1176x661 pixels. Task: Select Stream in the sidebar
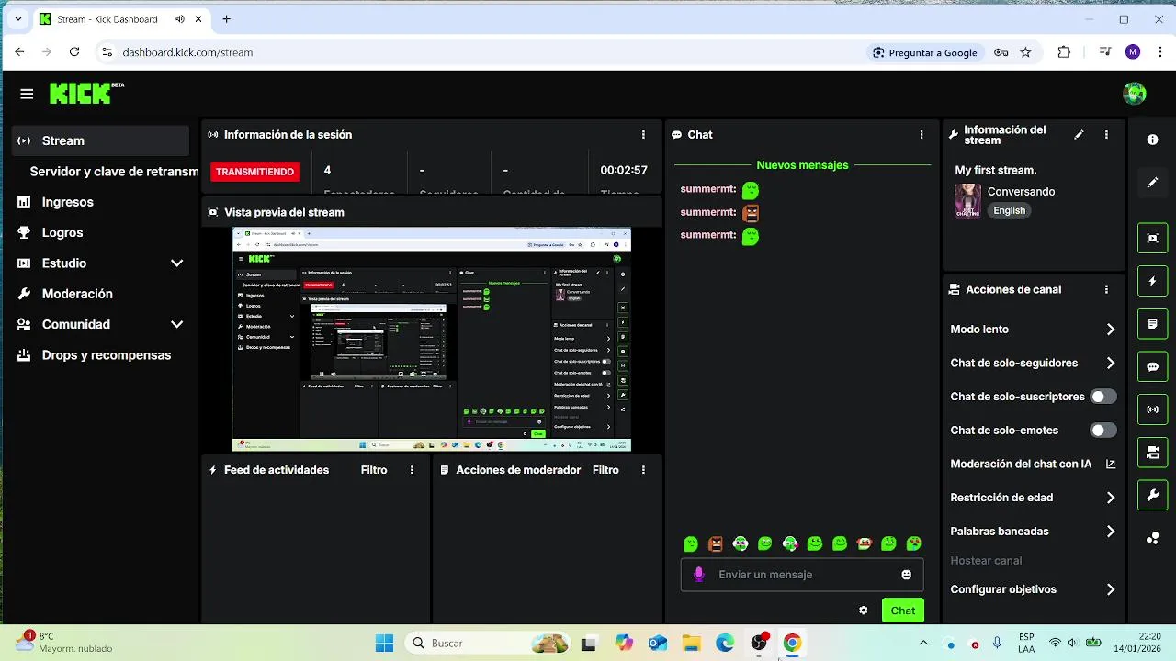pos(100,140)
